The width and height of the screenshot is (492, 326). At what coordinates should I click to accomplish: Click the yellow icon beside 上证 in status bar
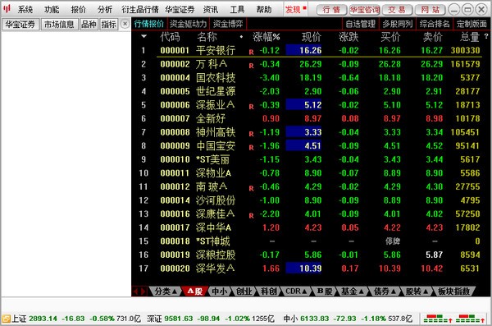tap(6, 319)
